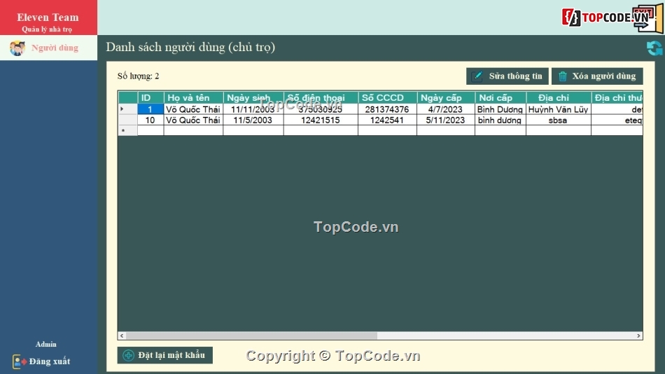Select phone cell 12421515

(x=321, y=120)
